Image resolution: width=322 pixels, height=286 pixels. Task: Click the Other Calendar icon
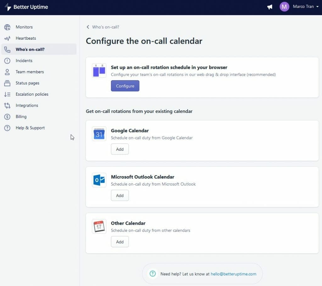pyautogui.click(x=99, y=226)
